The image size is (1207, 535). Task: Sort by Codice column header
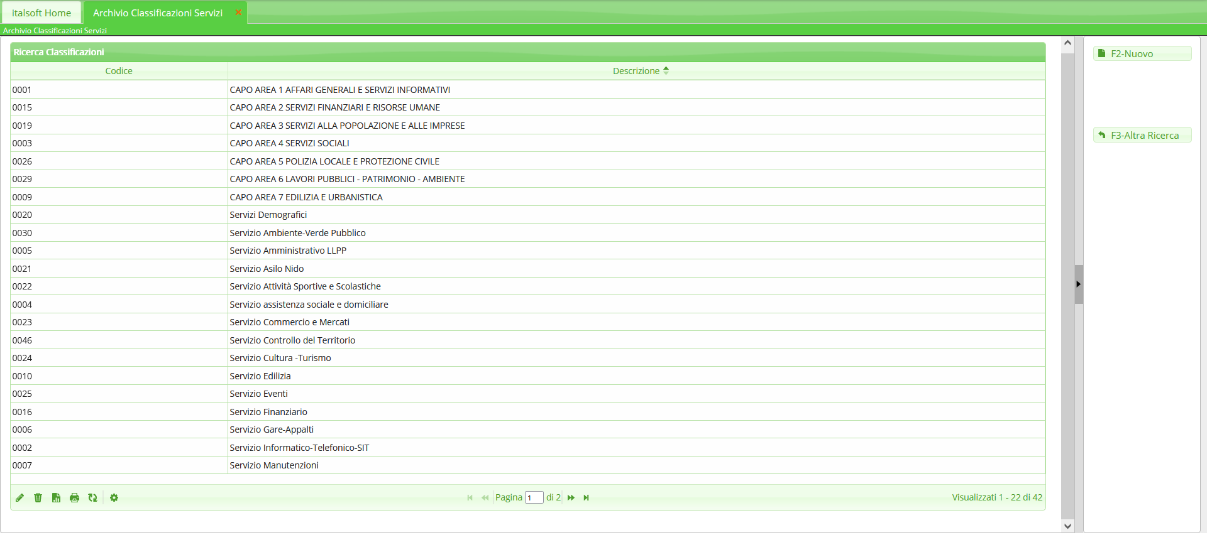tap(119, 71)
